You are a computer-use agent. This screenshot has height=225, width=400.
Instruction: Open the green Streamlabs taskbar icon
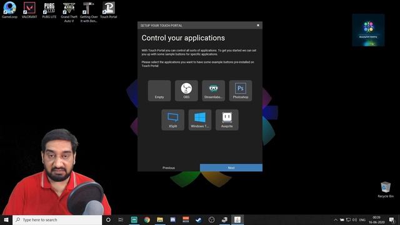pos(134,219)
